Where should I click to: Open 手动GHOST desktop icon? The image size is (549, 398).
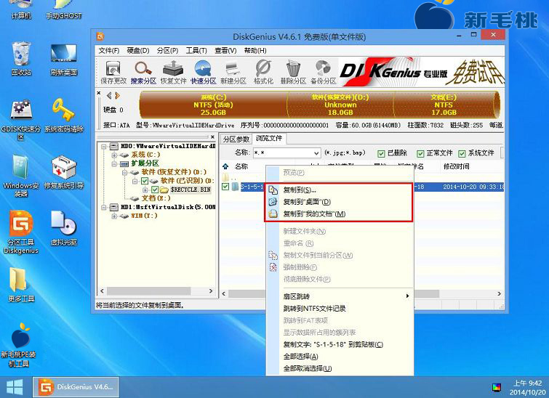coord(63,10)
